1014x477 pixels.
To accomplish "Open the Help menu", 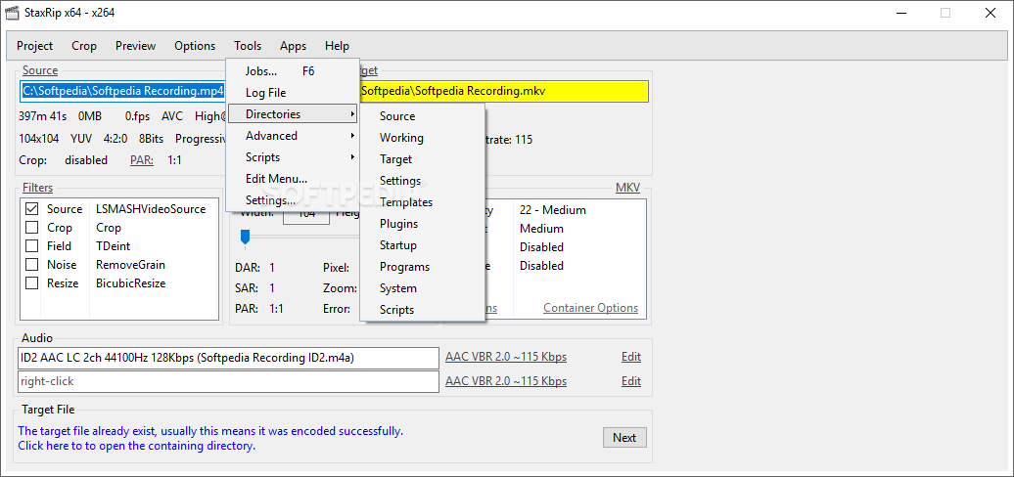I will coord(337,46).
